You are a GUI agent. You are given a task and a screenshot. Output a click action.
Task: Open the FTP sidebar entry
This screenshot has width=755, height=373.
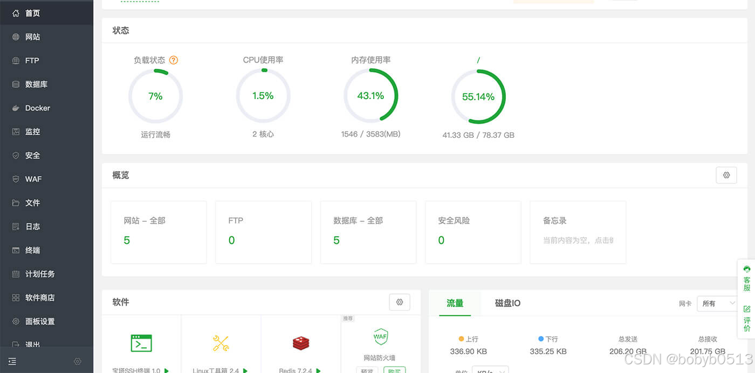[x=46, y=60]
